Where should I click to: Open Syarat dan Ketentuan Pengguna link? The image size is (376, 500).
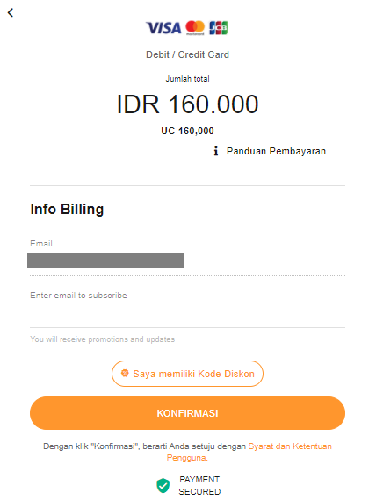(x=249, y=452)
